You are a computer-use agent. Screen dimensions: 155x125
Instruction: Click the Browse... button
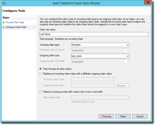[122, 86]
